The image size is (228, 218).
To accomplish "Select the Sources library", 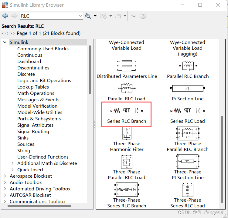I will click(26, 144).
